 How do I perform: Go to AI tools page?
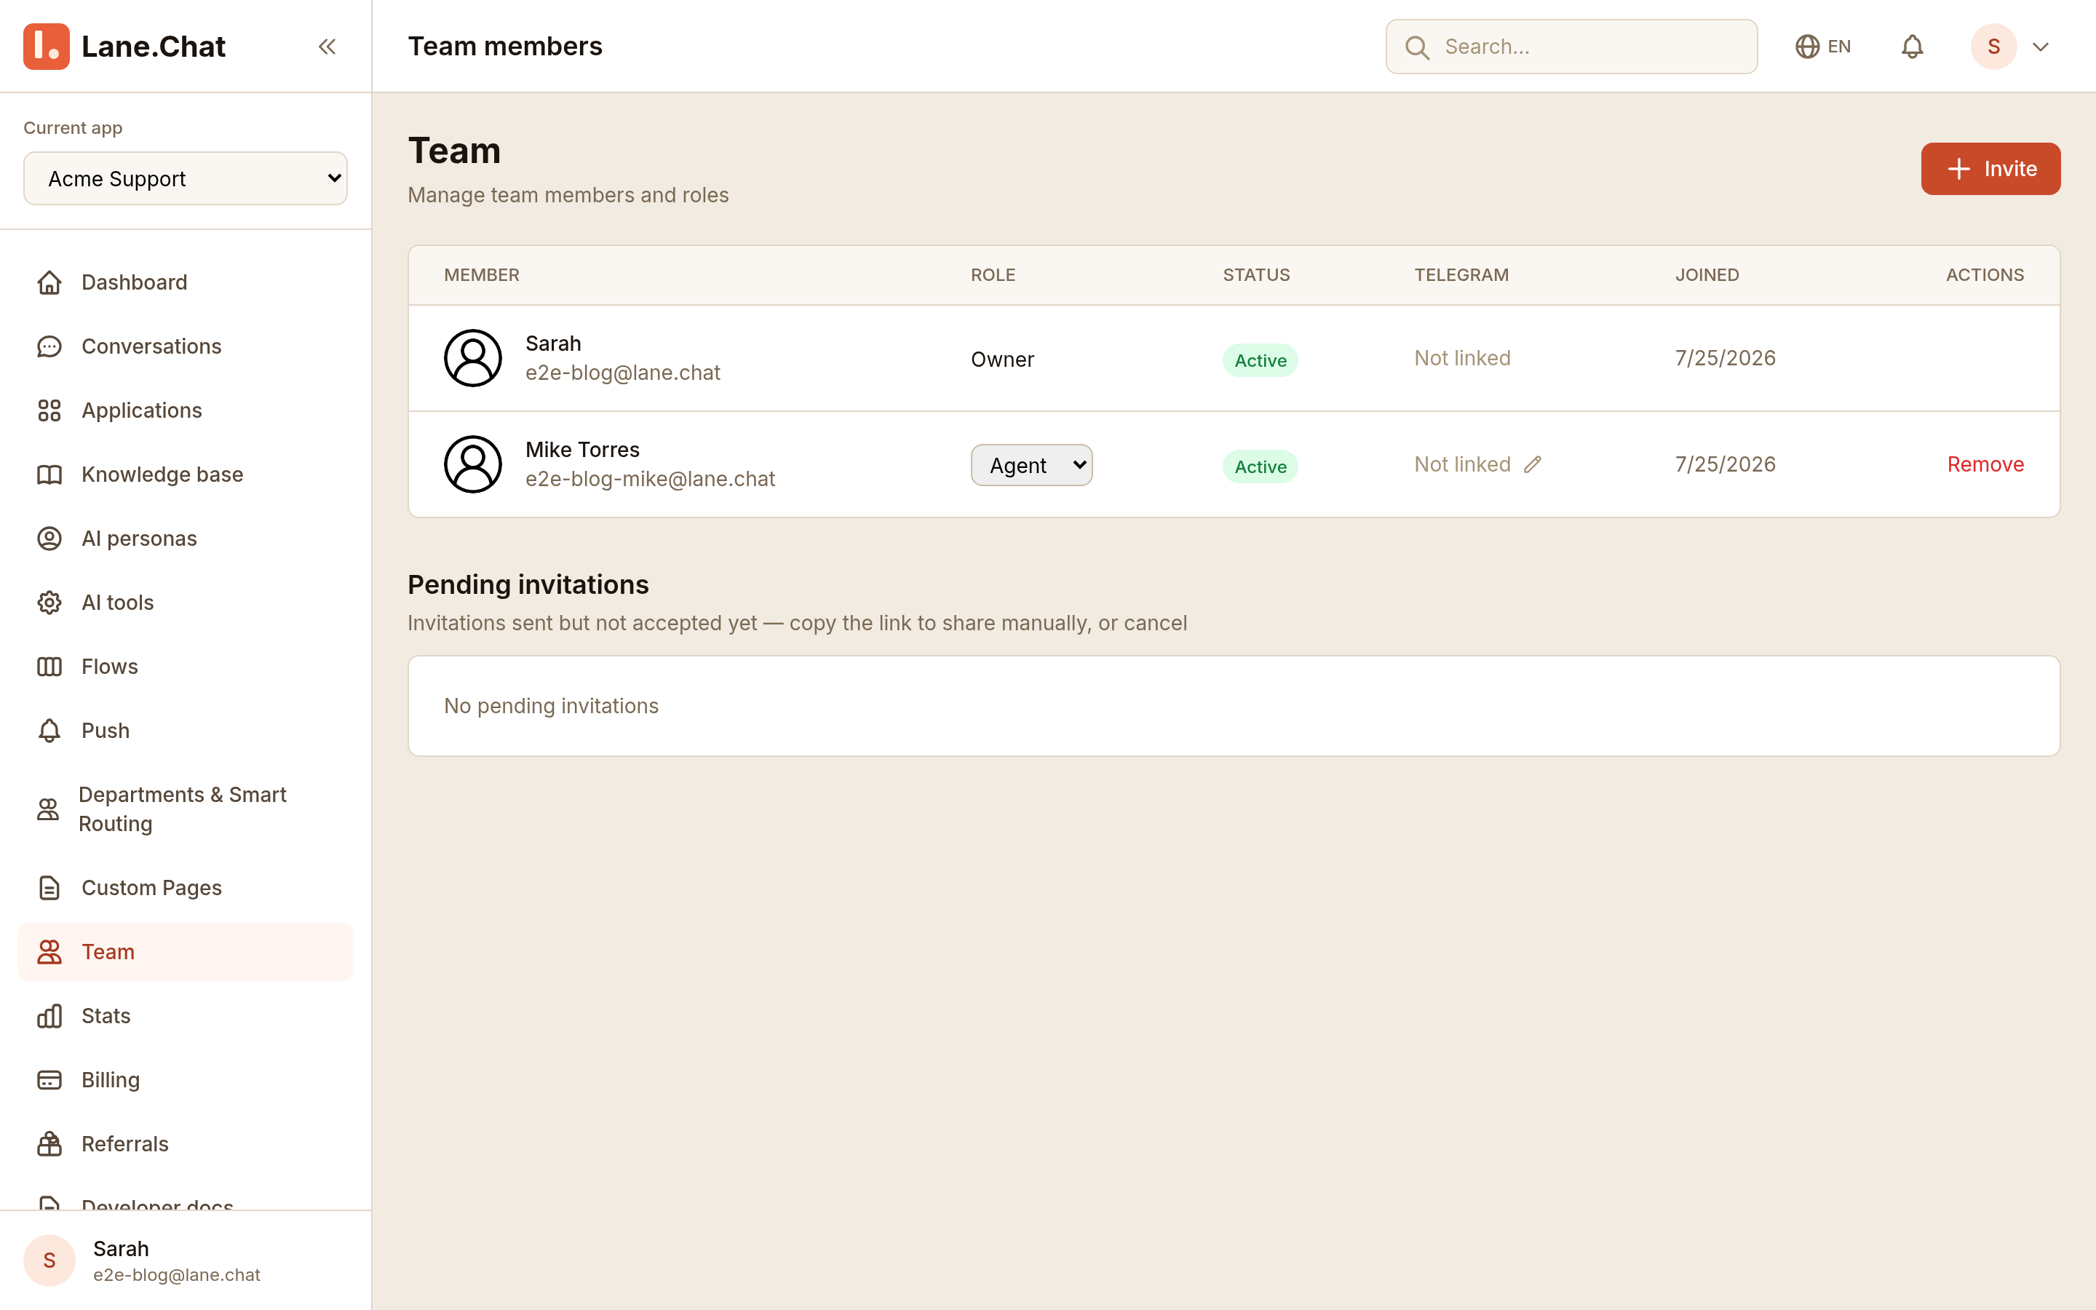coord(186,603)
